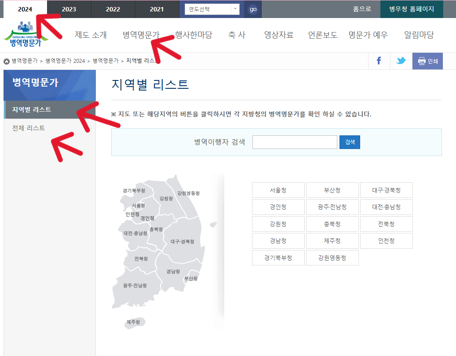Share the page via the Twitter icon
Screen dimensions: 456x356
(401, 61)
